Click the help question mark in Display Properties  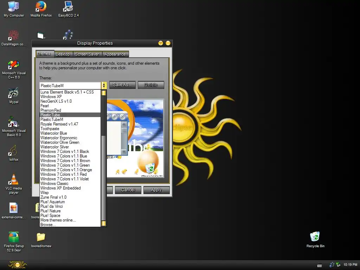tap(160, 43)
